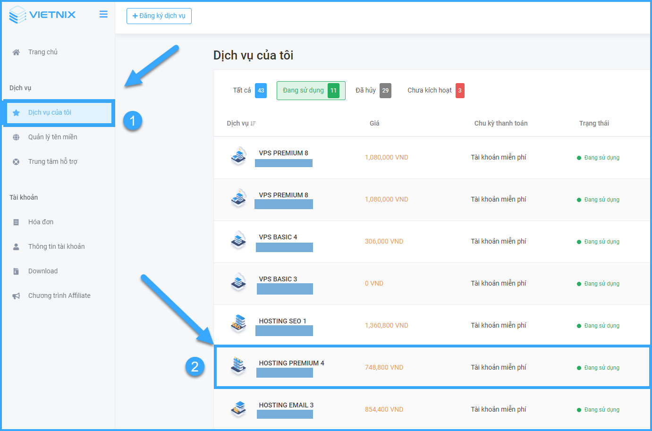Click the lifebuoy icon beside Trung tâm hỗ trợ
The image size is (652, 431).
point(16,162)
